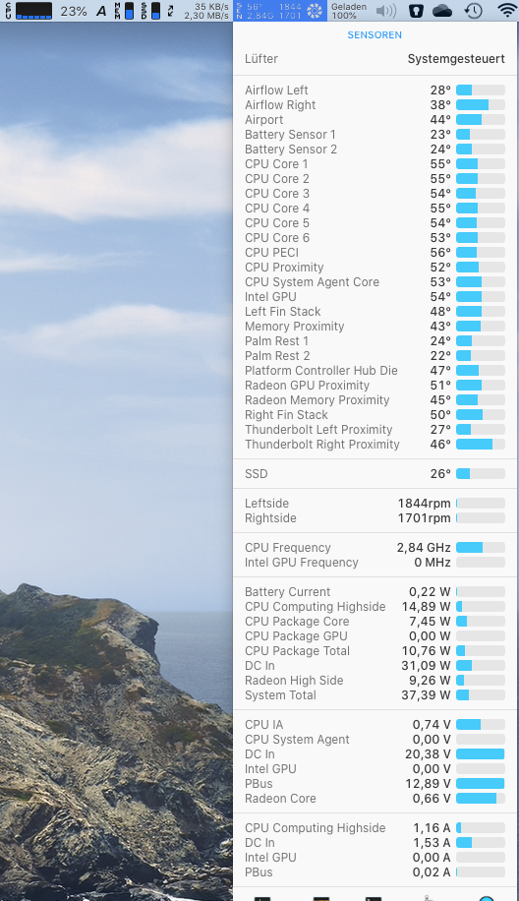Select the Platform Controller Hub Die row

click(375, 371)
